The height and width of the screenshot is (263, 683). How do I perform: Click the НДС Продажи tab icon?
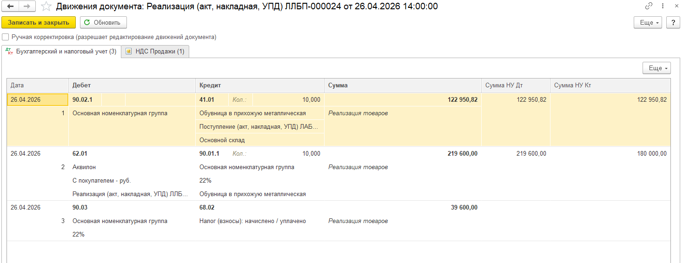[129, 52]
